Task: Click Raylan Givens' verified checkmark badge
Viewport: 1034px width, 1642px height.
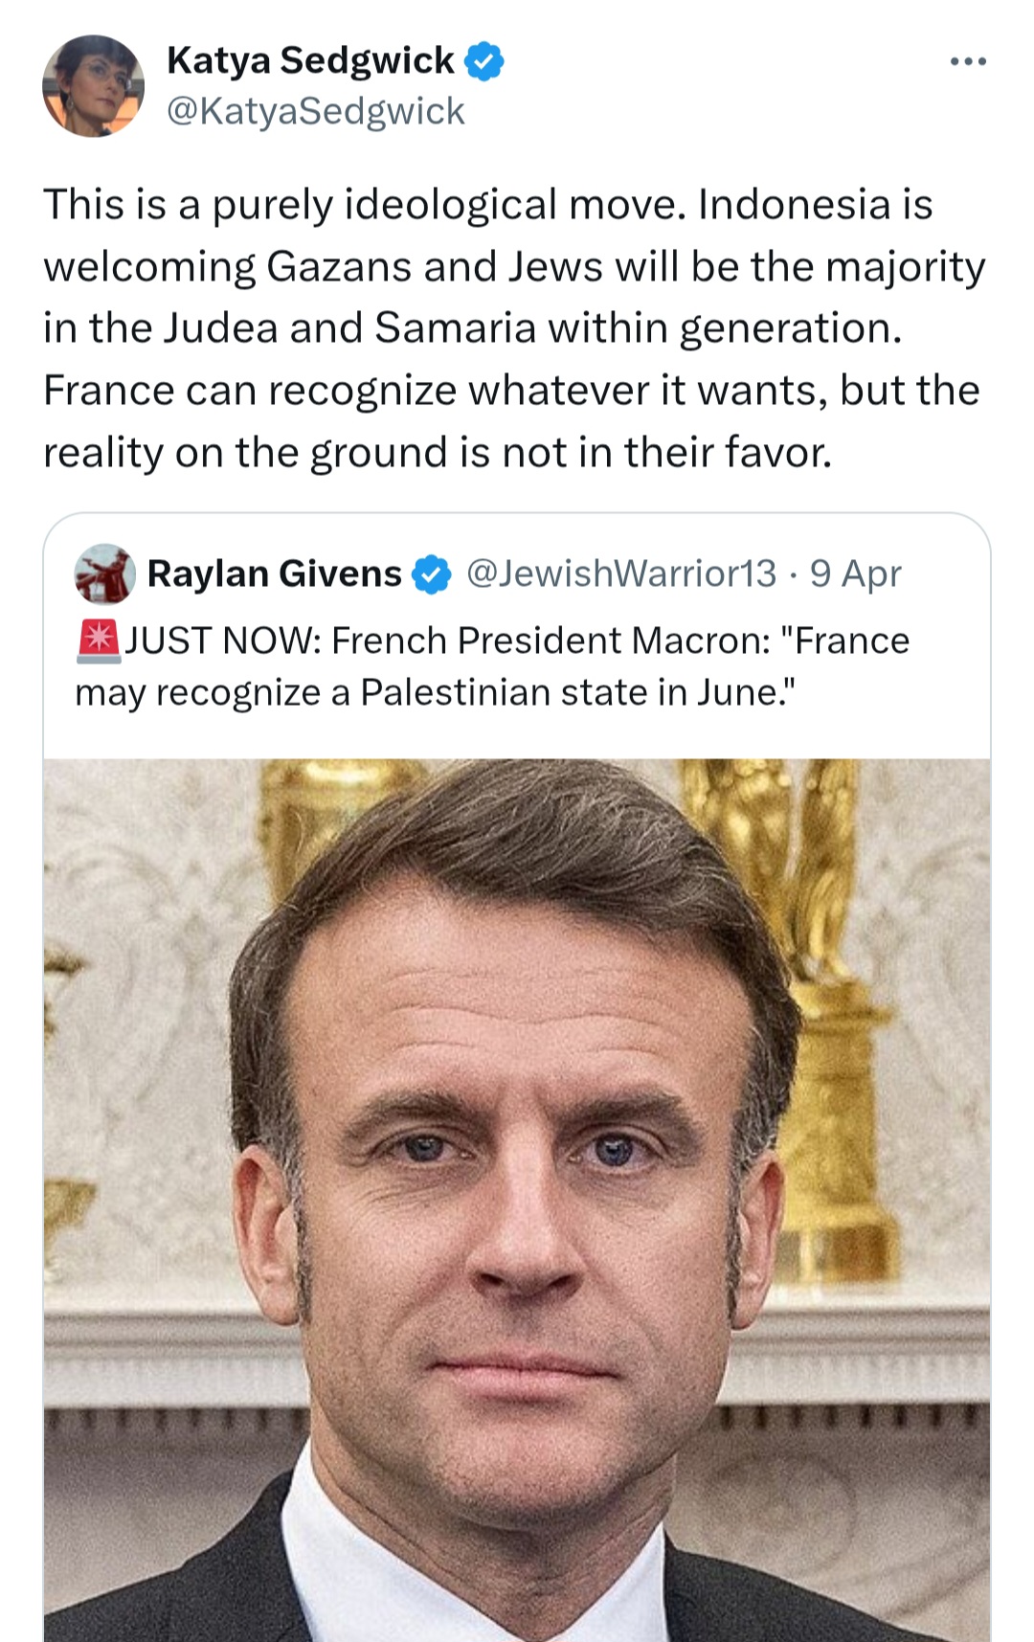Action: (432, 574)
